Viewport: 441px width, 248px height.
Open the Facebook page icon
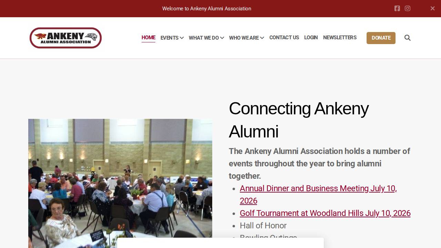point(397,8)
